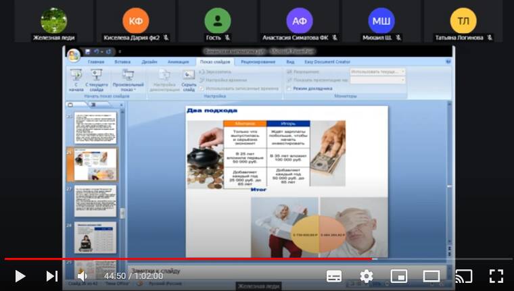Toggle theater mode view
The height and width of the screenshot is (291, 514).
tap(431, 276)
